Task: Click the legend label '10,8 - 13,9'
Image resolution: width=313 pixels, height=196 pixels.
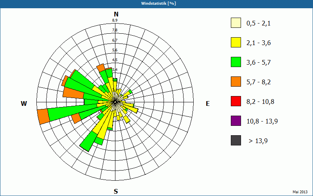Action: pos(262,122)
